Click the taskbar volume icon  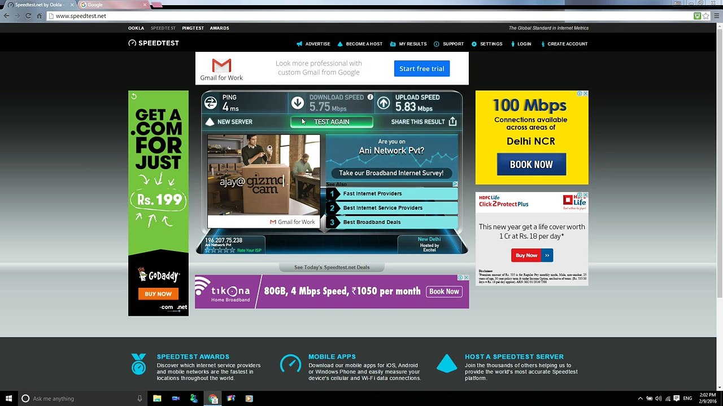[x=658, y=399]
